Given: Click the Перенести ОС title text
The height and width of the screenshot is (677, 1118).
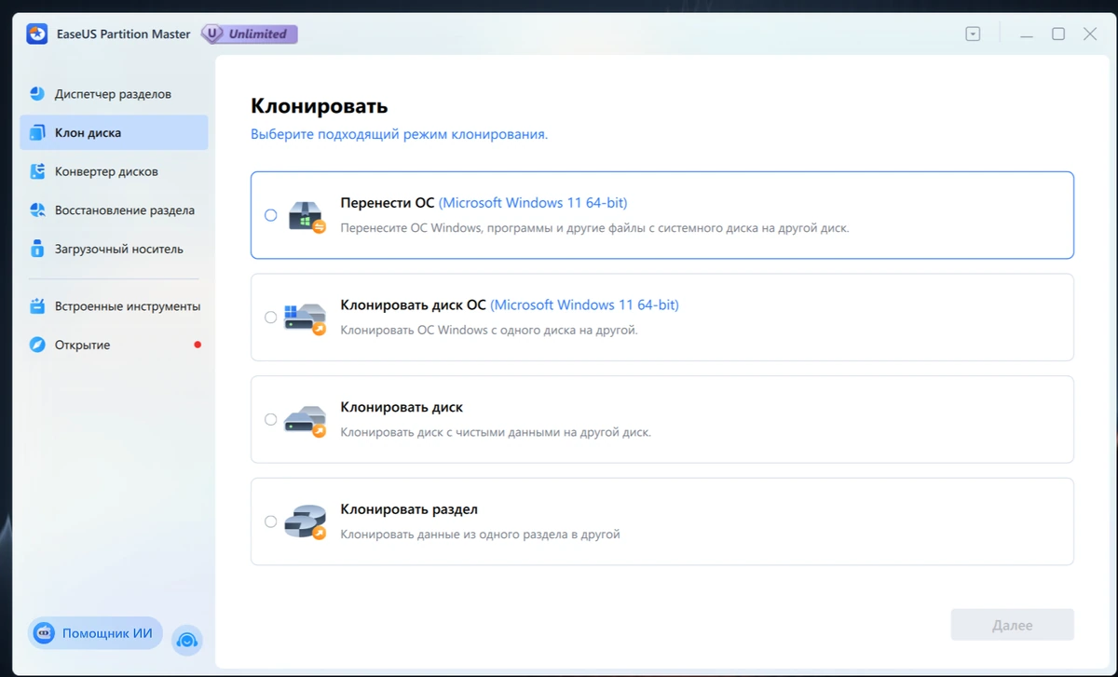Looking at the screenshot, I should click(x=388, y=203).
